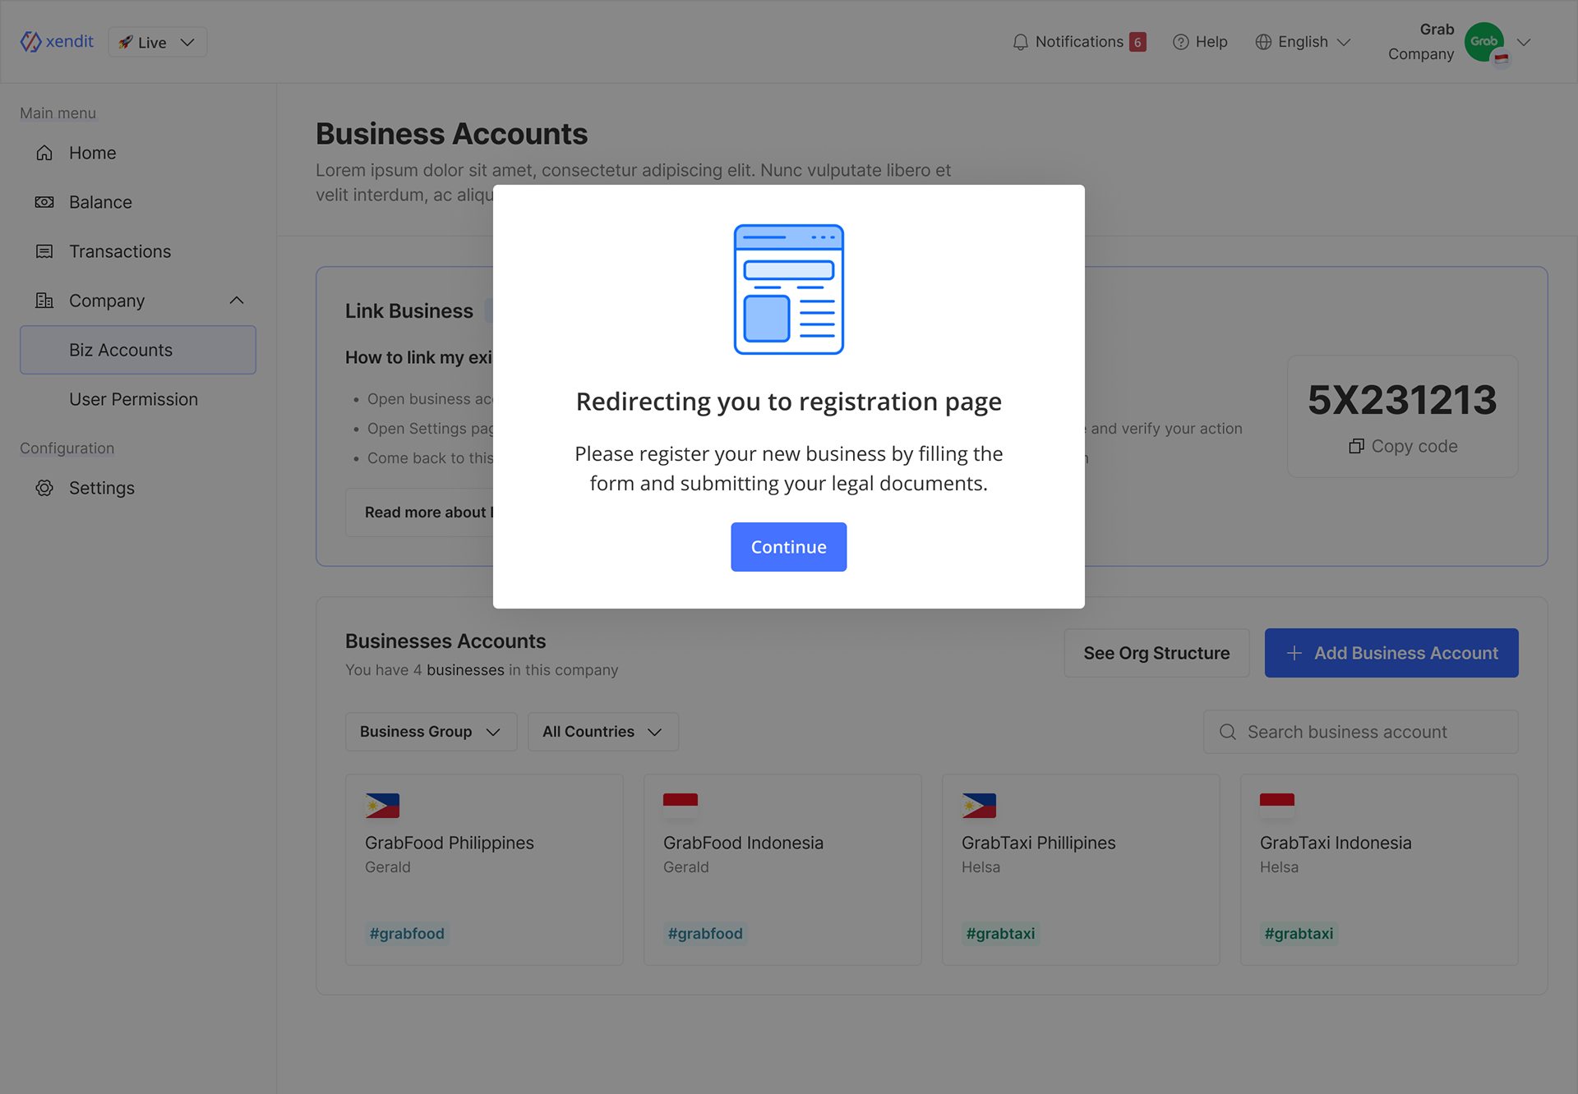Open the All Countries filter dropdown
This screenshot has width=1578, height=1094.
coord(602,732)
